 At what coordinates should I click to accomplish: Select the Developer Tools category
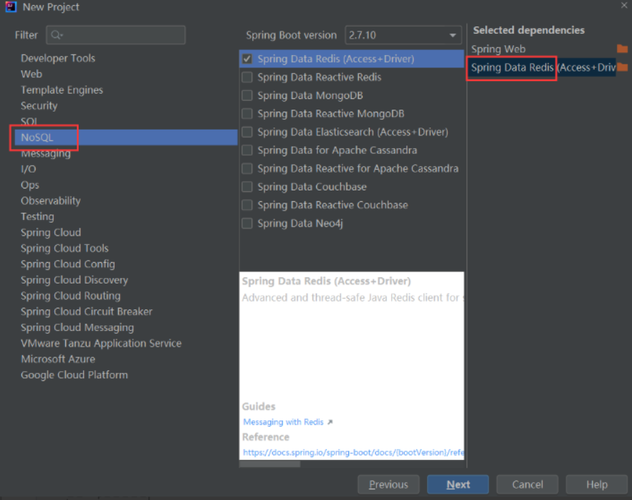click(58, 58)
